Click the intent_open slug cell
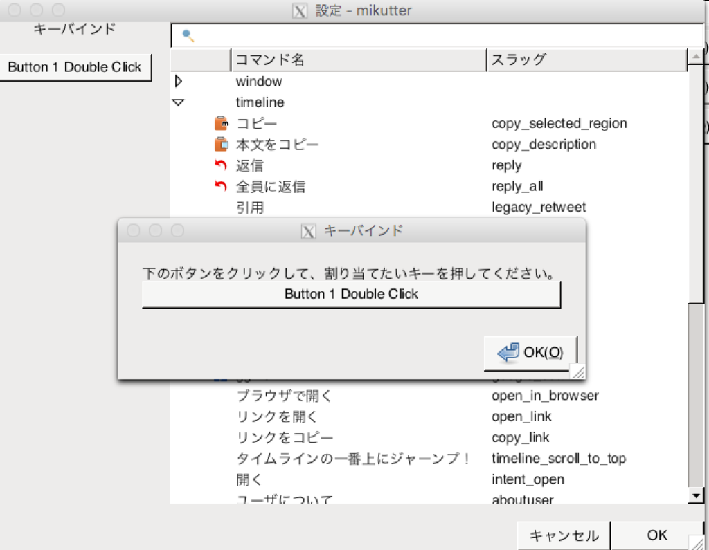Screen dimensions: 709x550 (x=528, y=479)
